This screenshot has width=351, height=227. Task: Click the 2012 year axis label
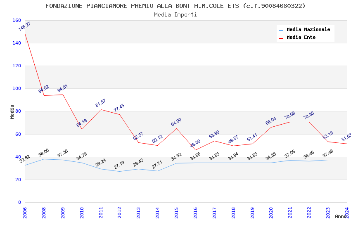[119, 213]
